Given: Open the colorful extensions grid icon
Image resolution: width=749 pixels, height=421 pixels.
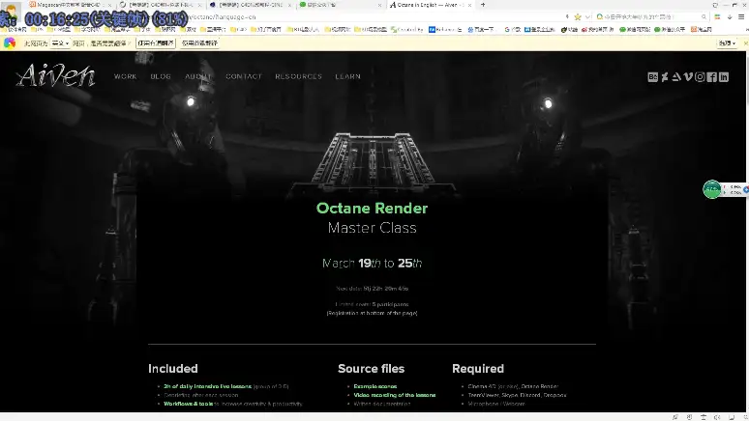Looking at the screenshot, I should [717, 16].
